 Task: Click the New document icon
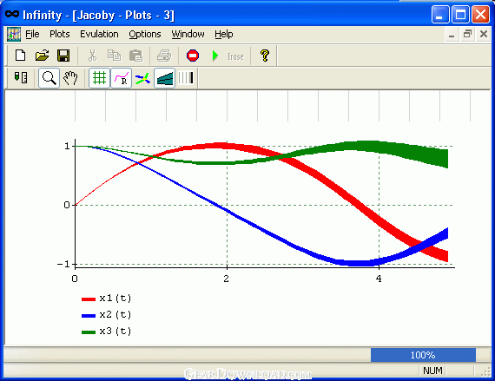21,56
